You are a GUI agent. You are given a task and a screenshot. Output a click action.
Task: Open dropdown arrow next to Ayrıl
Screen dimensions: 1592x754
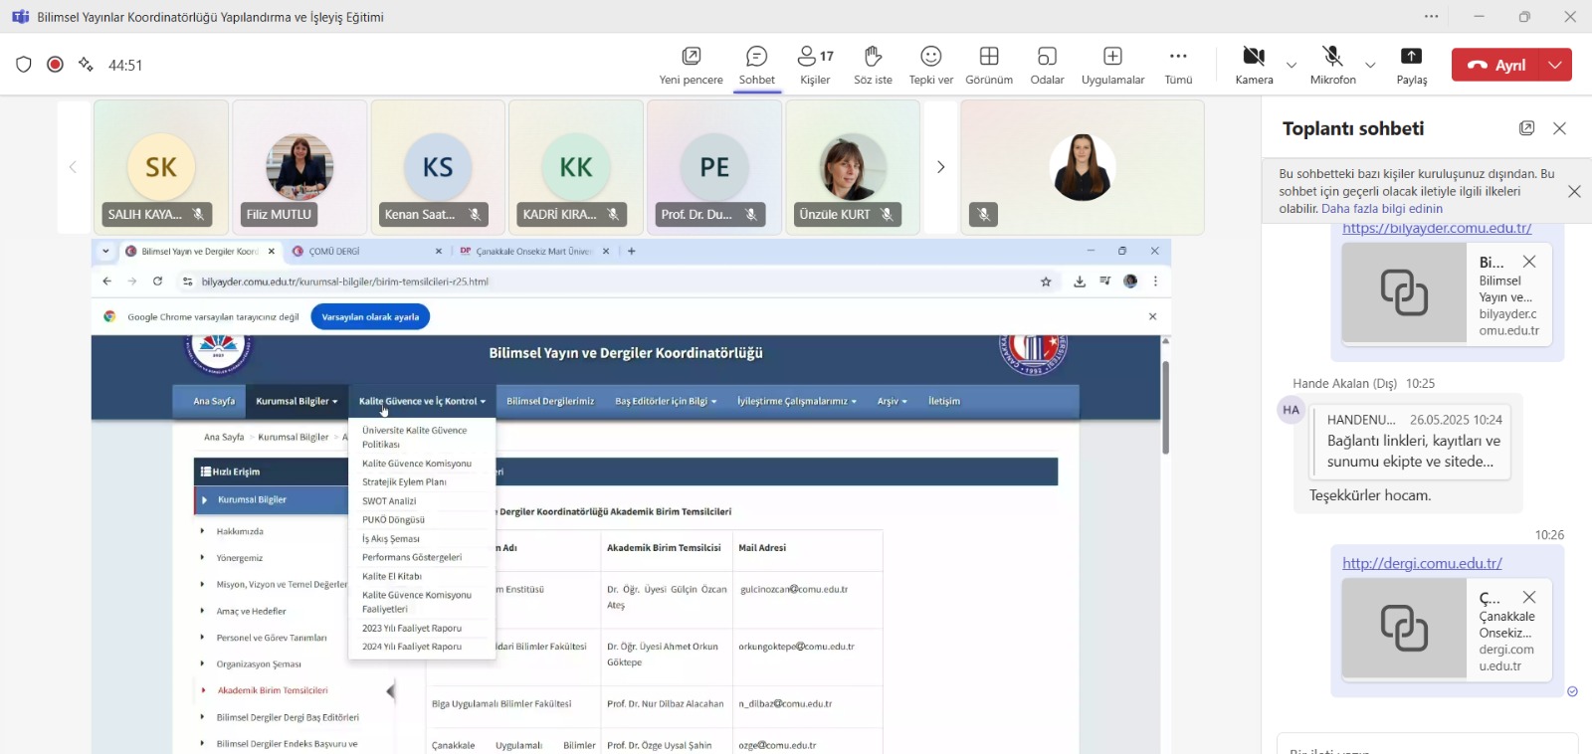coord(1555,65)
